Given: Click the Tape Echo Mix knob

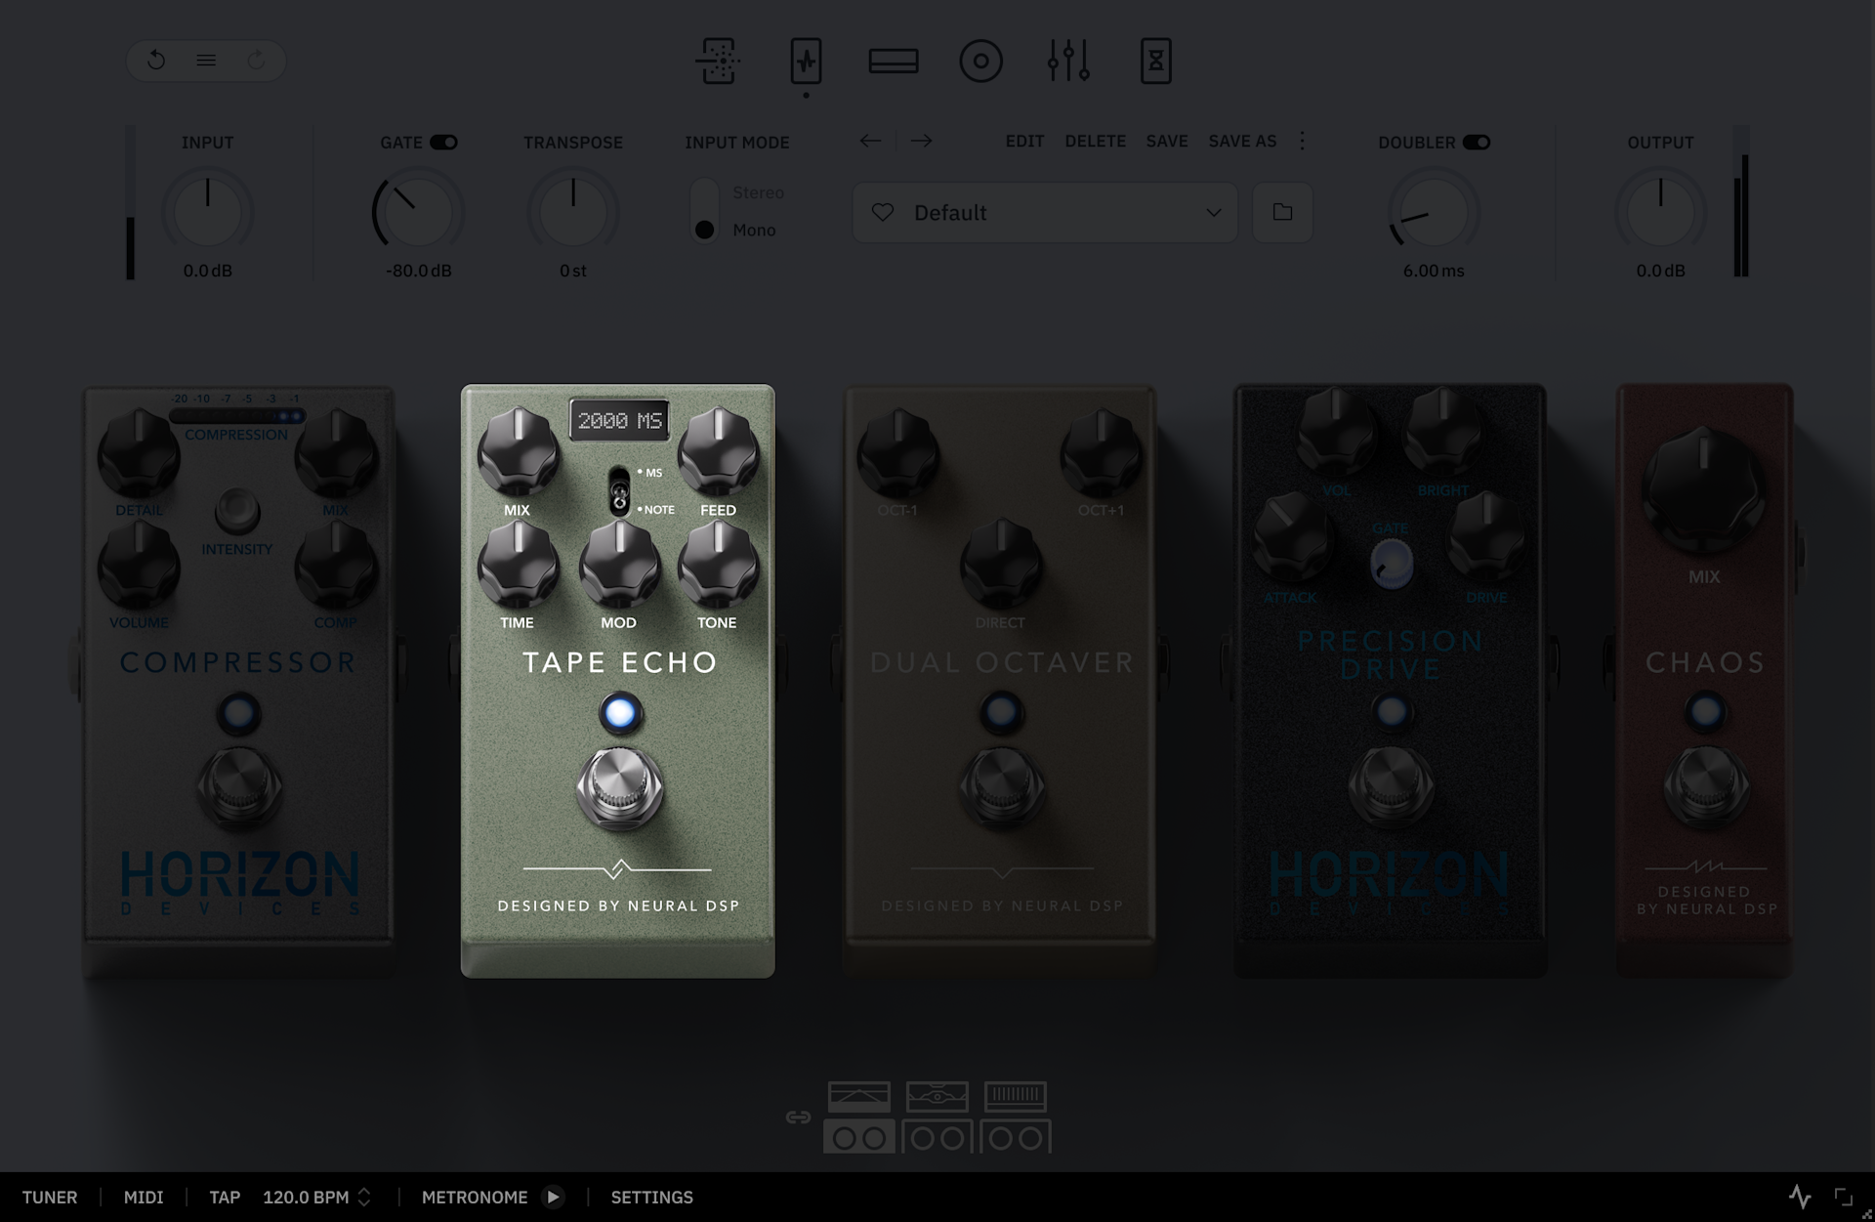Looking at the screenshot, I should (519, 451).
